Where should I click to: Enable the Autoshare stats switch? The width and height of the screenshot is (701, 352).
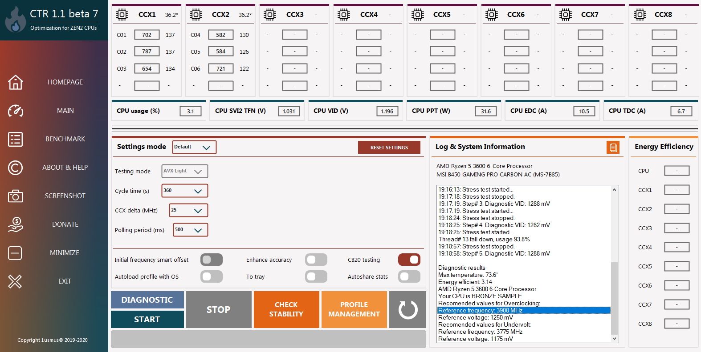click(x=409, y=276)
